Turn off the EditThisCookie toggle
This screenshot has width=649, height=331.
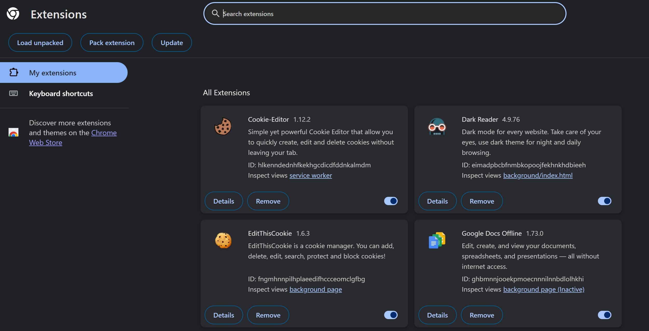(x=391, y=315)
